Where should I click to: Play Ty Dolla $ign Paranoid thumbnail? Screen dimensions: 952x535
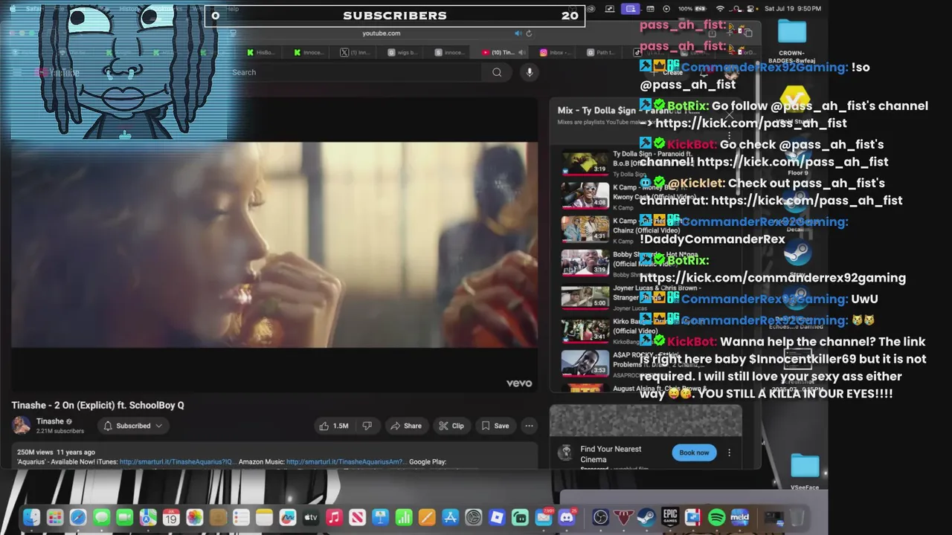(585, 163)
